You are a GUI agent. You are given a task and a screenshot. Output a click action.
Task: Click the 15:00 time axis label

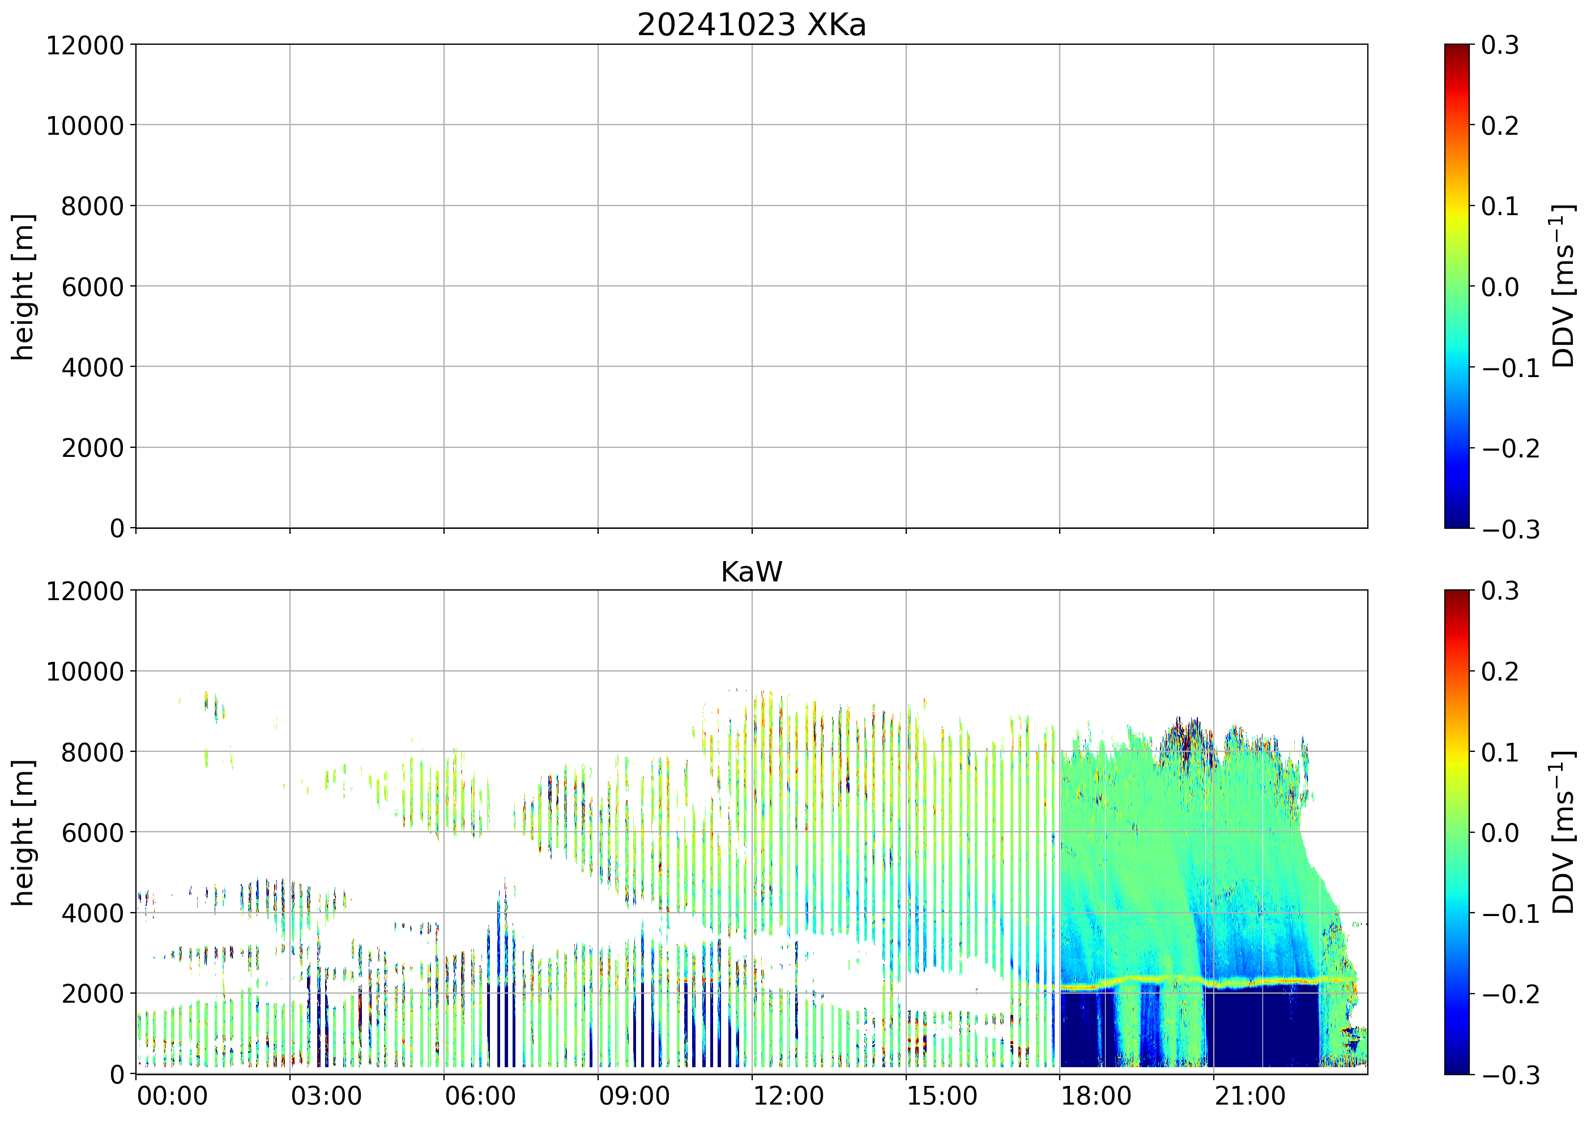[x=942, y=1097]
